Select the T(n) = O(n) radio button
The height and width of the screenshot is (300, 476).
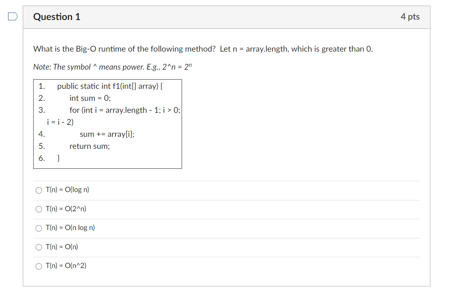(x=39, y=247)
